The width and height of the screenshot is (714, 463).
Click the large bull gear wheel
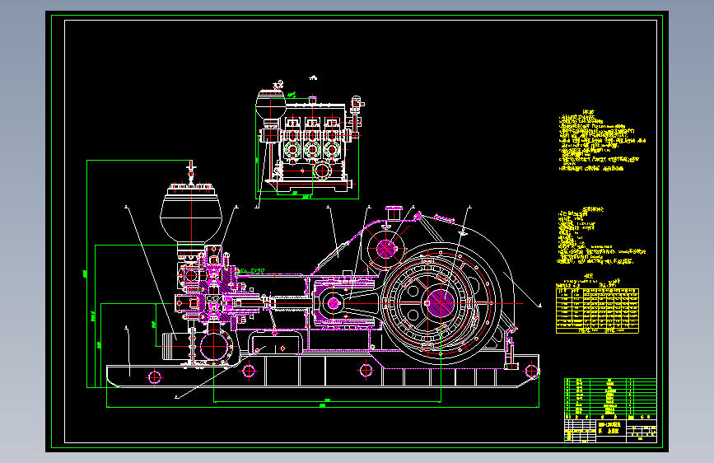tap(441, 303)
